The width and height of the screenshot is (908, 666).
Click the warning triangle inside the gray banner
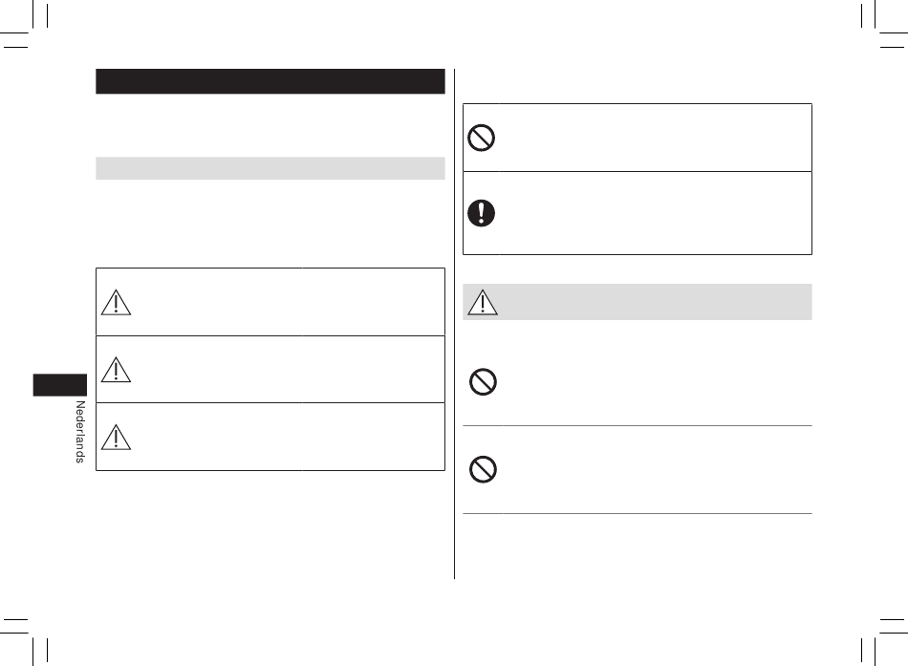(x=483, y=302)
